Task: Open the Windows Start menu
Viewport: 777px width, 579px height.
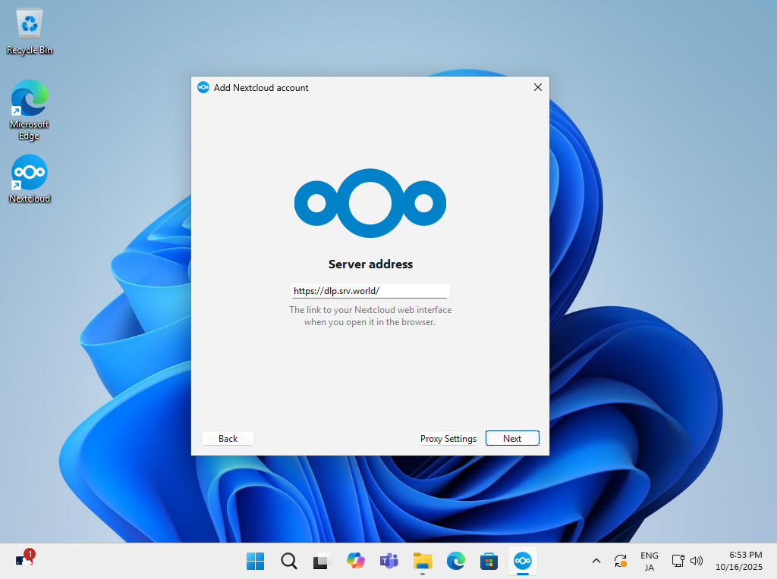Action: coord(255,561)
